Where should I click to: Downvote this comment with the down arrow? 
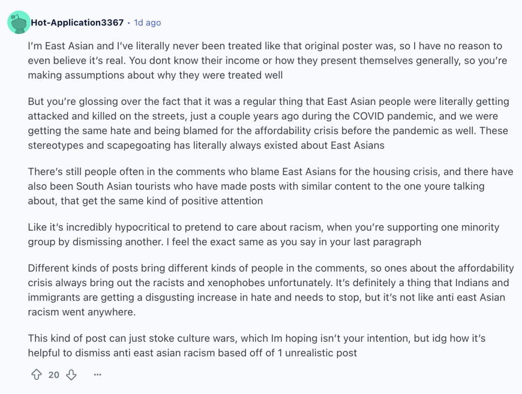(x=71, y=375)
